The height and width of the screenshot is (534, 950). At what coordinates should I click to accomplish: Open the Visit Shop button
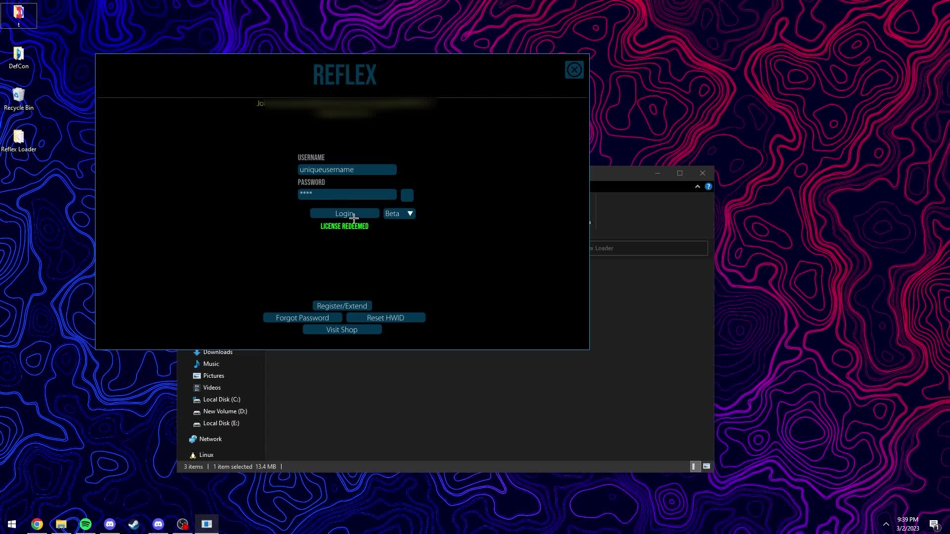(342, 330)
